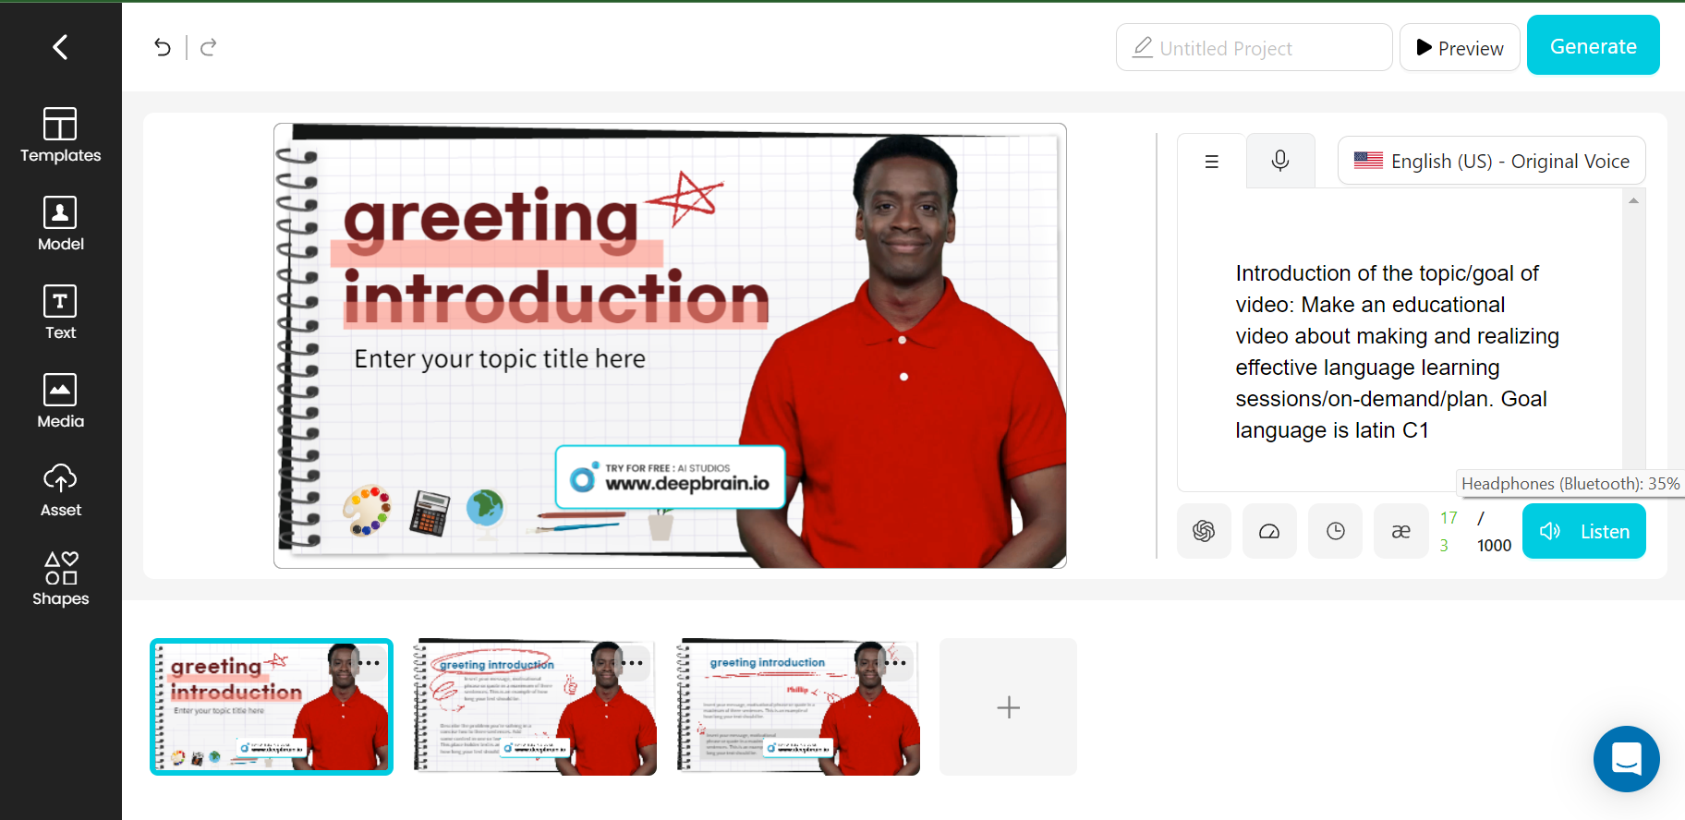The image size is (1685, 820).
Task: Switch to the script list tab
Action: coord(1212,162)
